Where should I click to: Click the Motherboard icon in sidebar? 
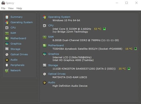(x=7, y=39)
